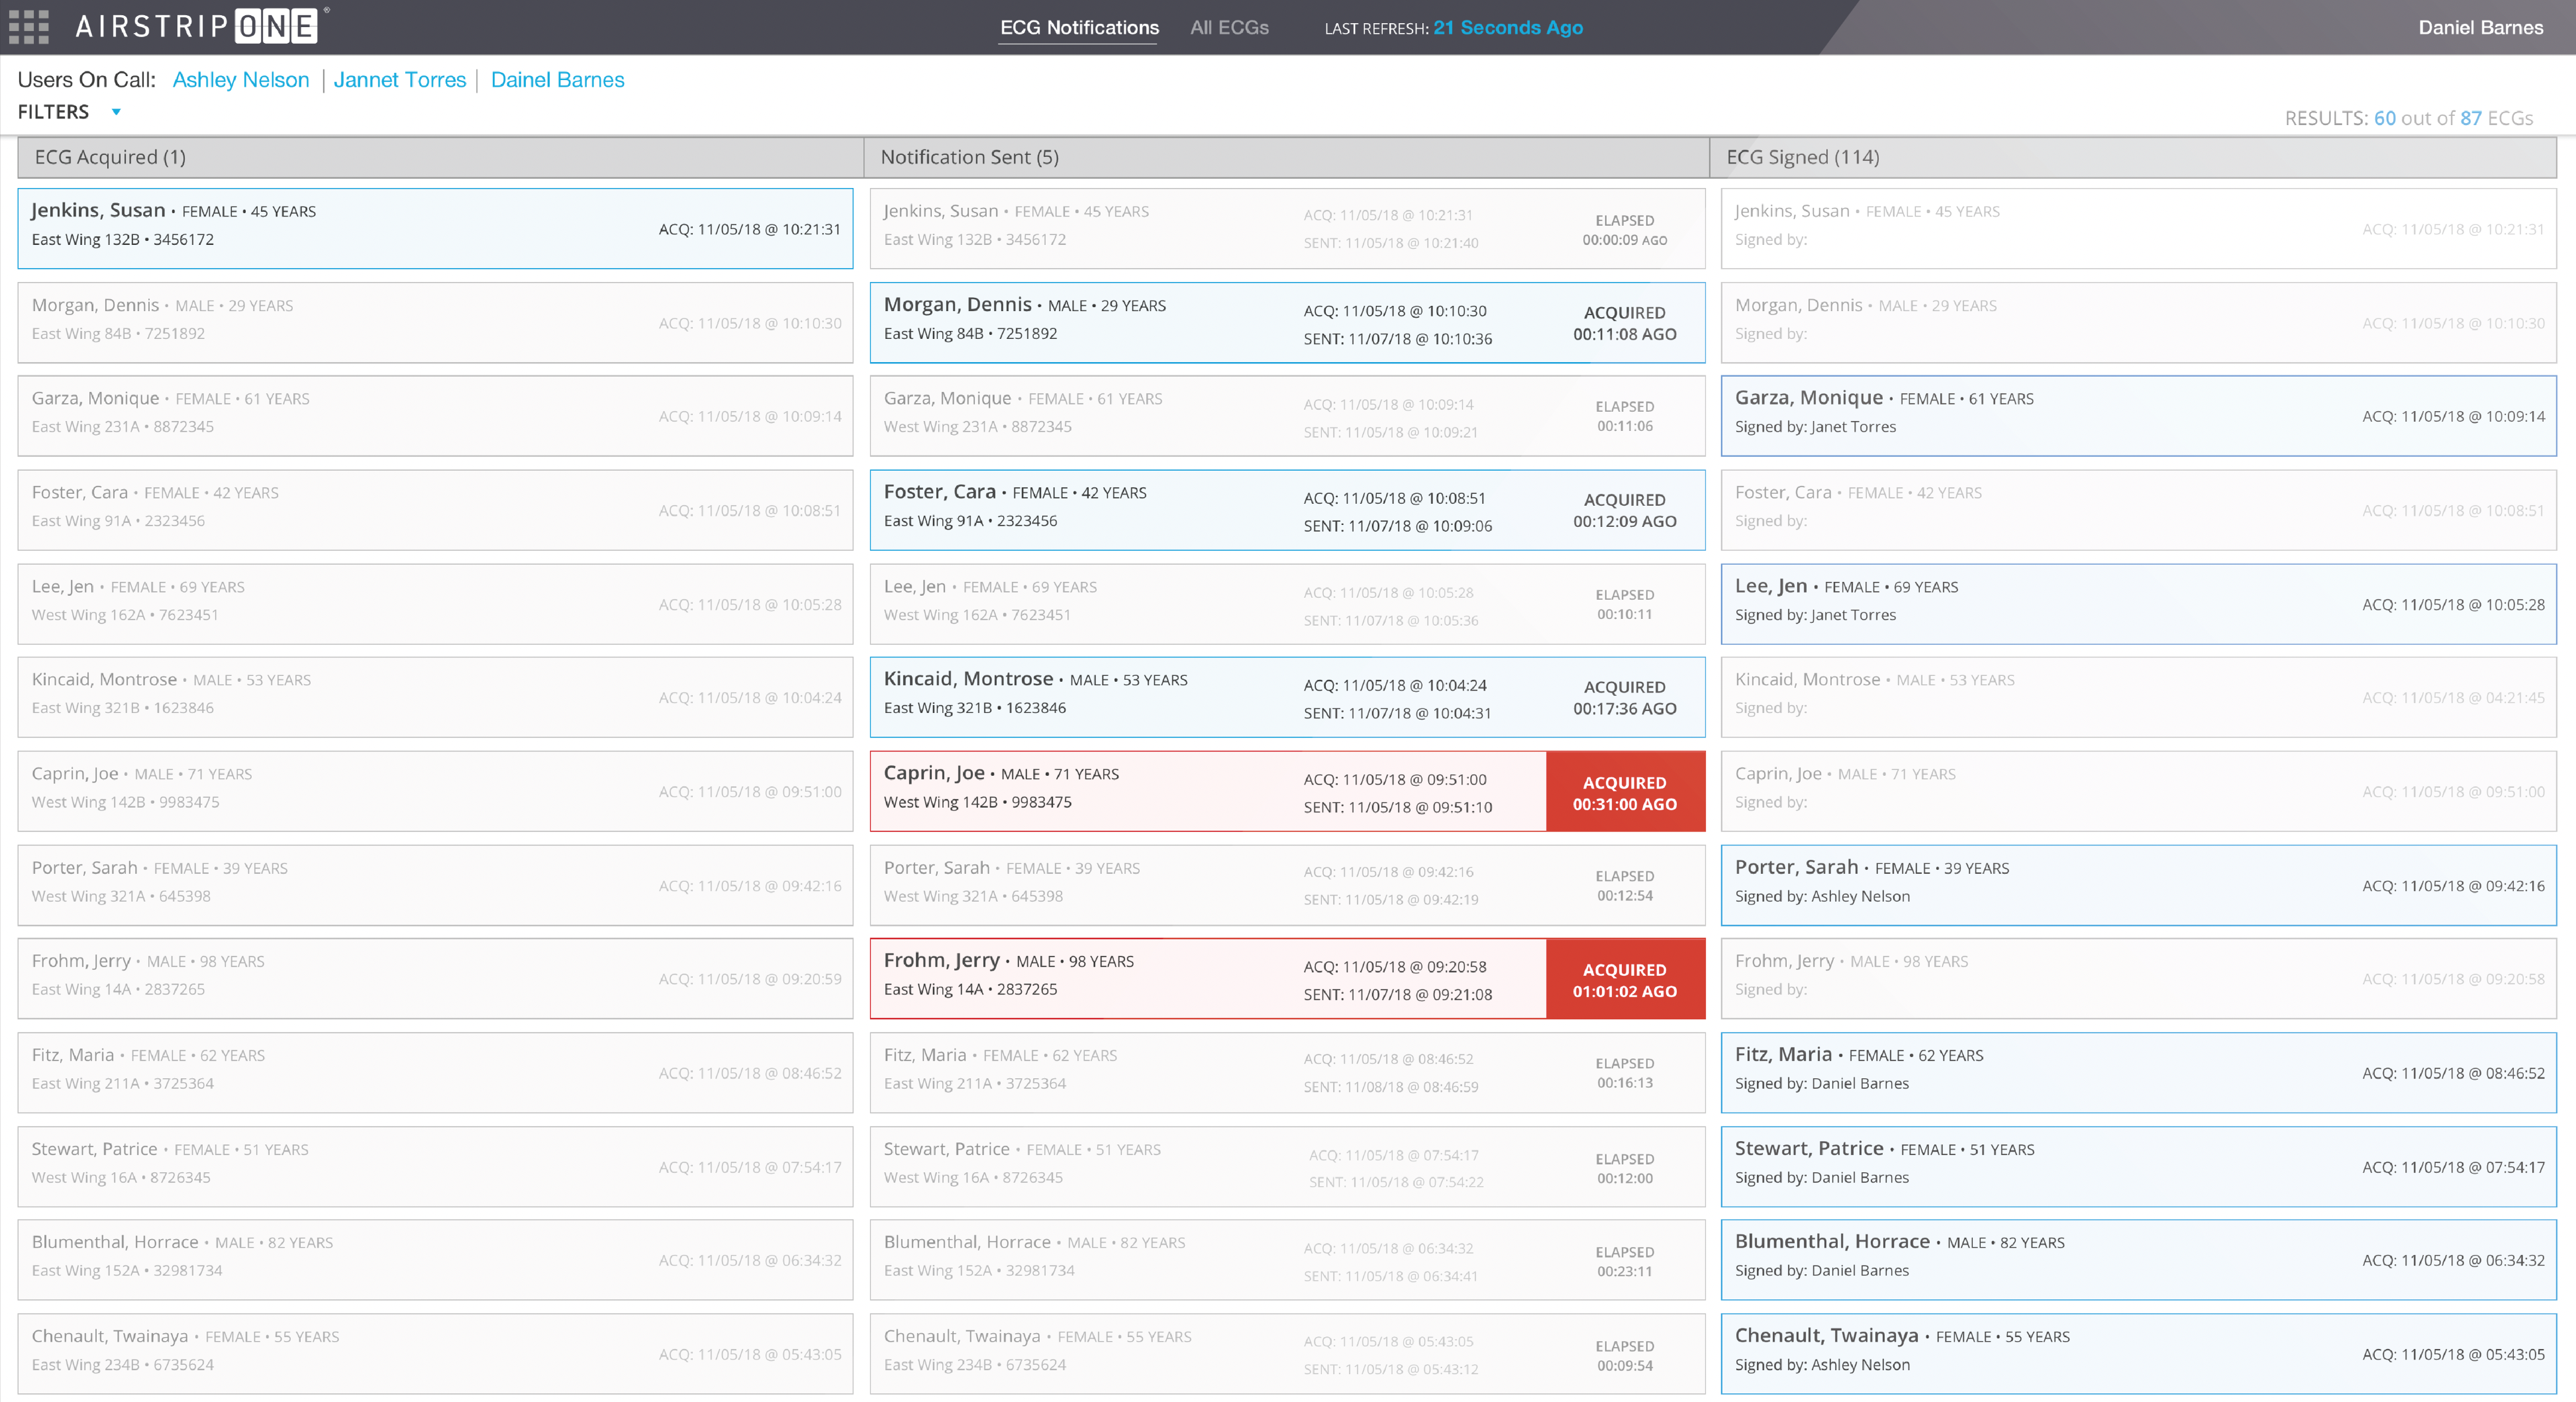Open the Daniel Barnes user menu
This screenshot has height=1402, width=2576.
(x=2480, y=28)
